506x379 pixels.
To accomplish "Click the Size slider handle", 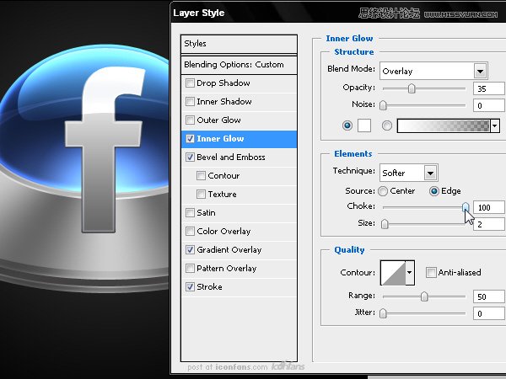I will point(385,224).
